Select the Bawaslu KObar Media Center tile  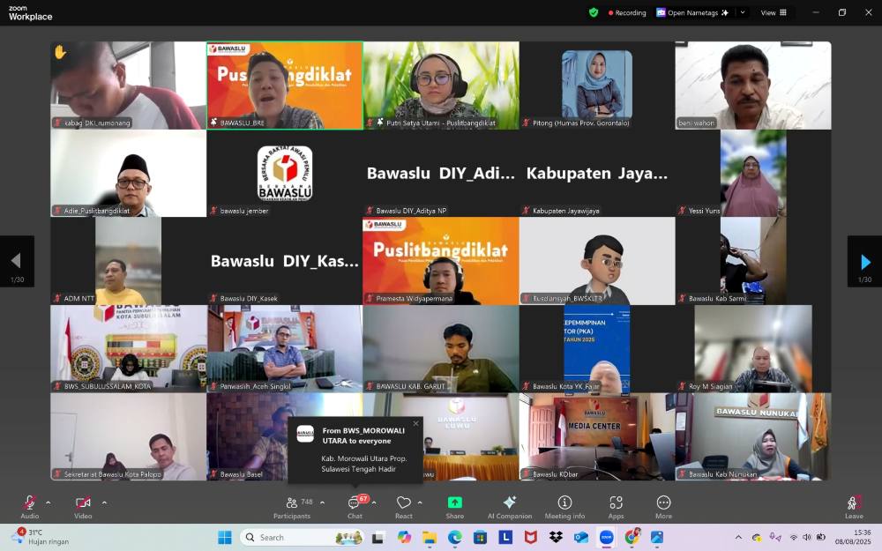(x=597, y=436)
